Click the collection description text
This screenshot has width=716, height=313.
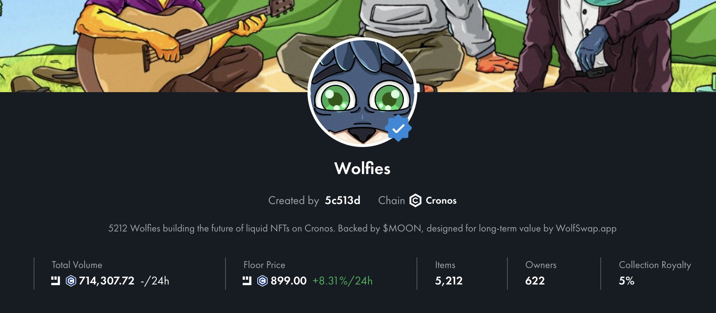point(362,229)
